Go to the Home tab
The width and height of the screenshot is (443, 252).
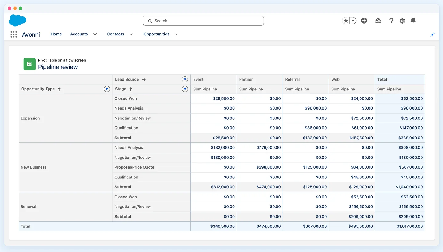pos(56,34)
